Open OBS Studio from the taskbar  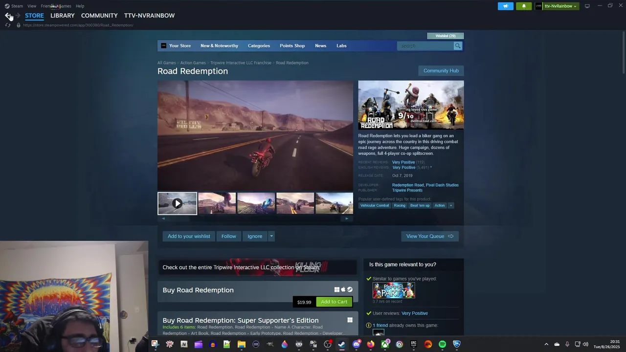click(x=328, y=344)
